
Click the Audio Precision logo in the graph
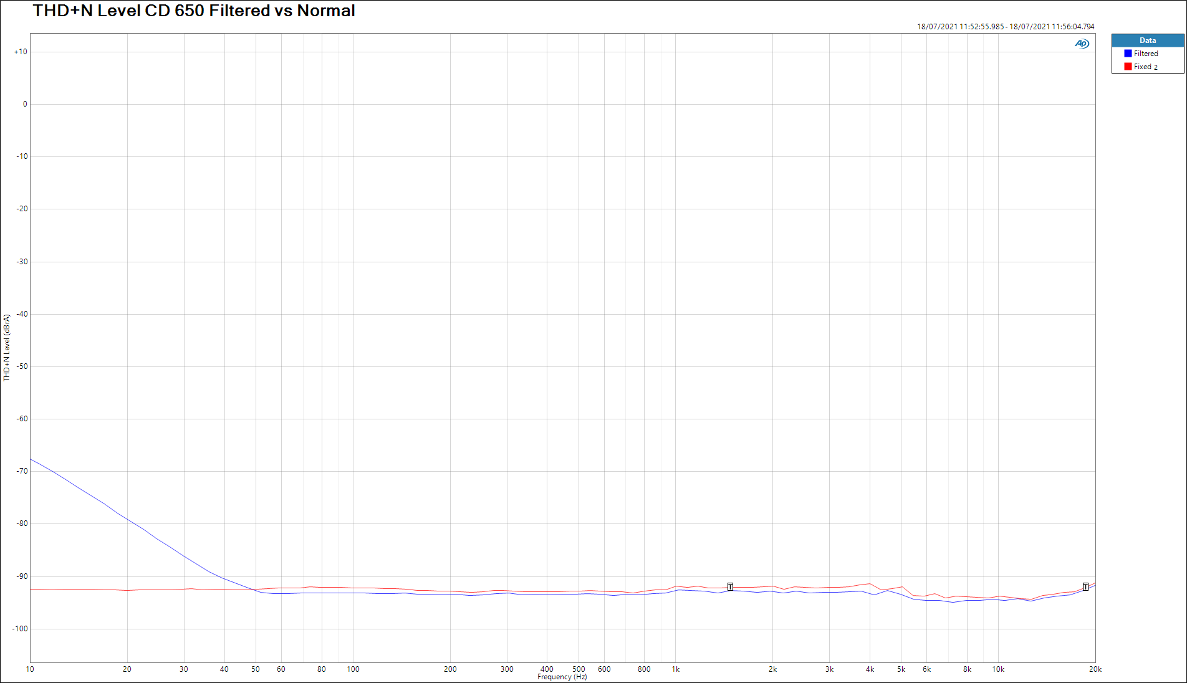[1082, 44]
